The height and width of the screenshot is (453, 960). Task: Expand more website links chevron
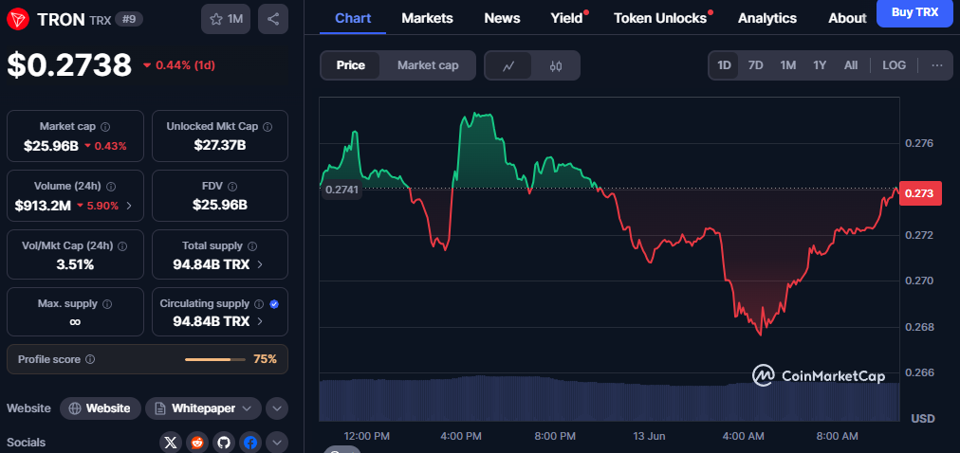(x=277, y=408)
